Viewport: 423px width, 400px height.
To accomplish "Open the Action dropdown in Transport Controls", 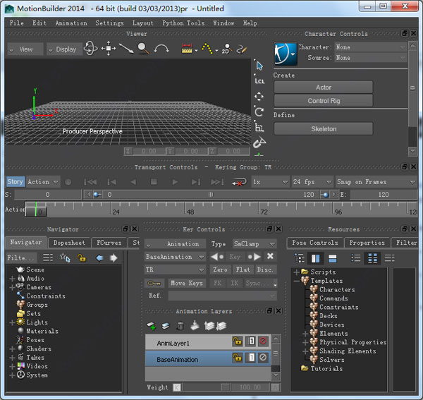I will 43,182.
